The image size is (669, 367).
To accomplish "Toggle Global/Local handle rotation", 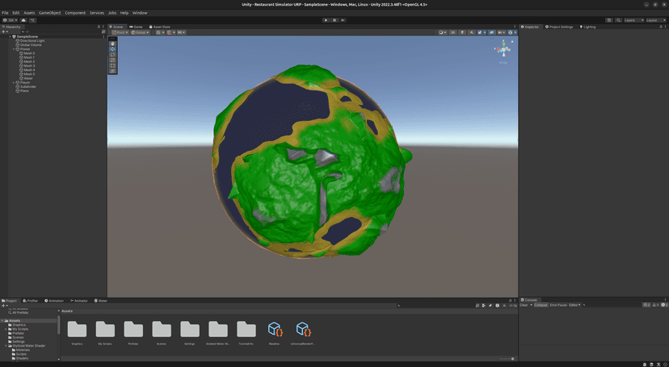I will pos(141,32).
